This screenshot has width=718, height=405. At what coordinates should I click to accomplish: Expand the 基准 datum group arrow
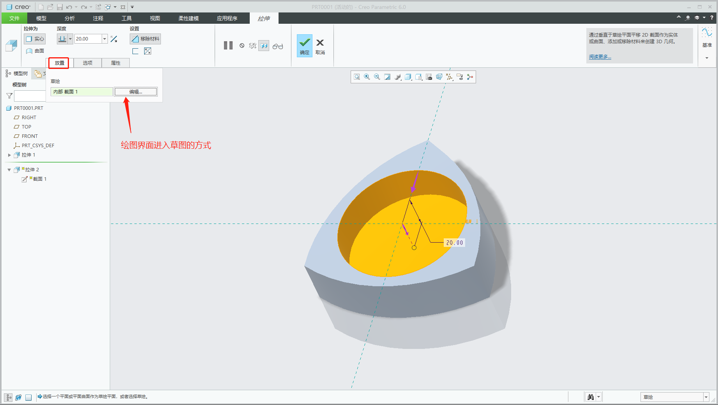click(x=707, y=58)
